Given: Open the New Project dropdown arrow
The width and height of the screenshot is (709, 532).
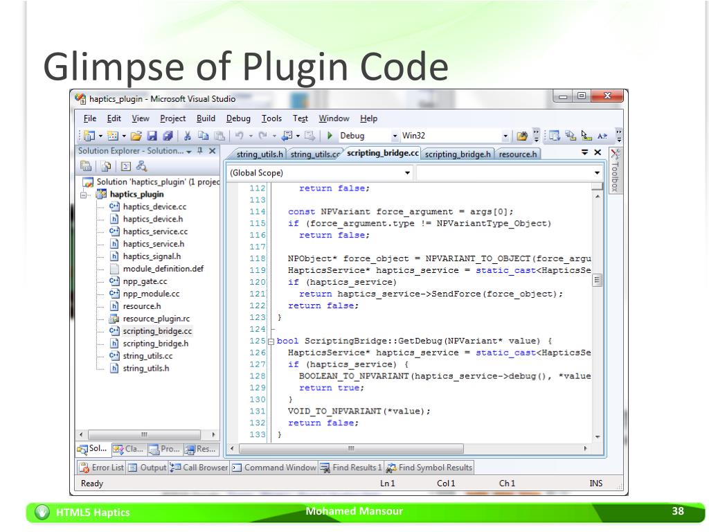Looking at the screenshot, I should tap(100, 136).
